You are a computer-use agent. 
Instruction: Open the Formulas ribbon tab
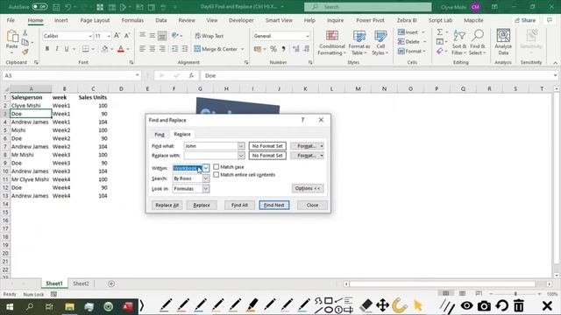tap(132, 20)
